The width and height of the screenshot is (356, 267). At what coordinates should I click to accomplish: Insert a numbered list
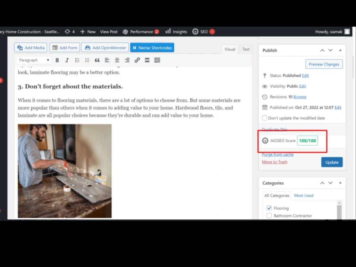pos(87,60)
